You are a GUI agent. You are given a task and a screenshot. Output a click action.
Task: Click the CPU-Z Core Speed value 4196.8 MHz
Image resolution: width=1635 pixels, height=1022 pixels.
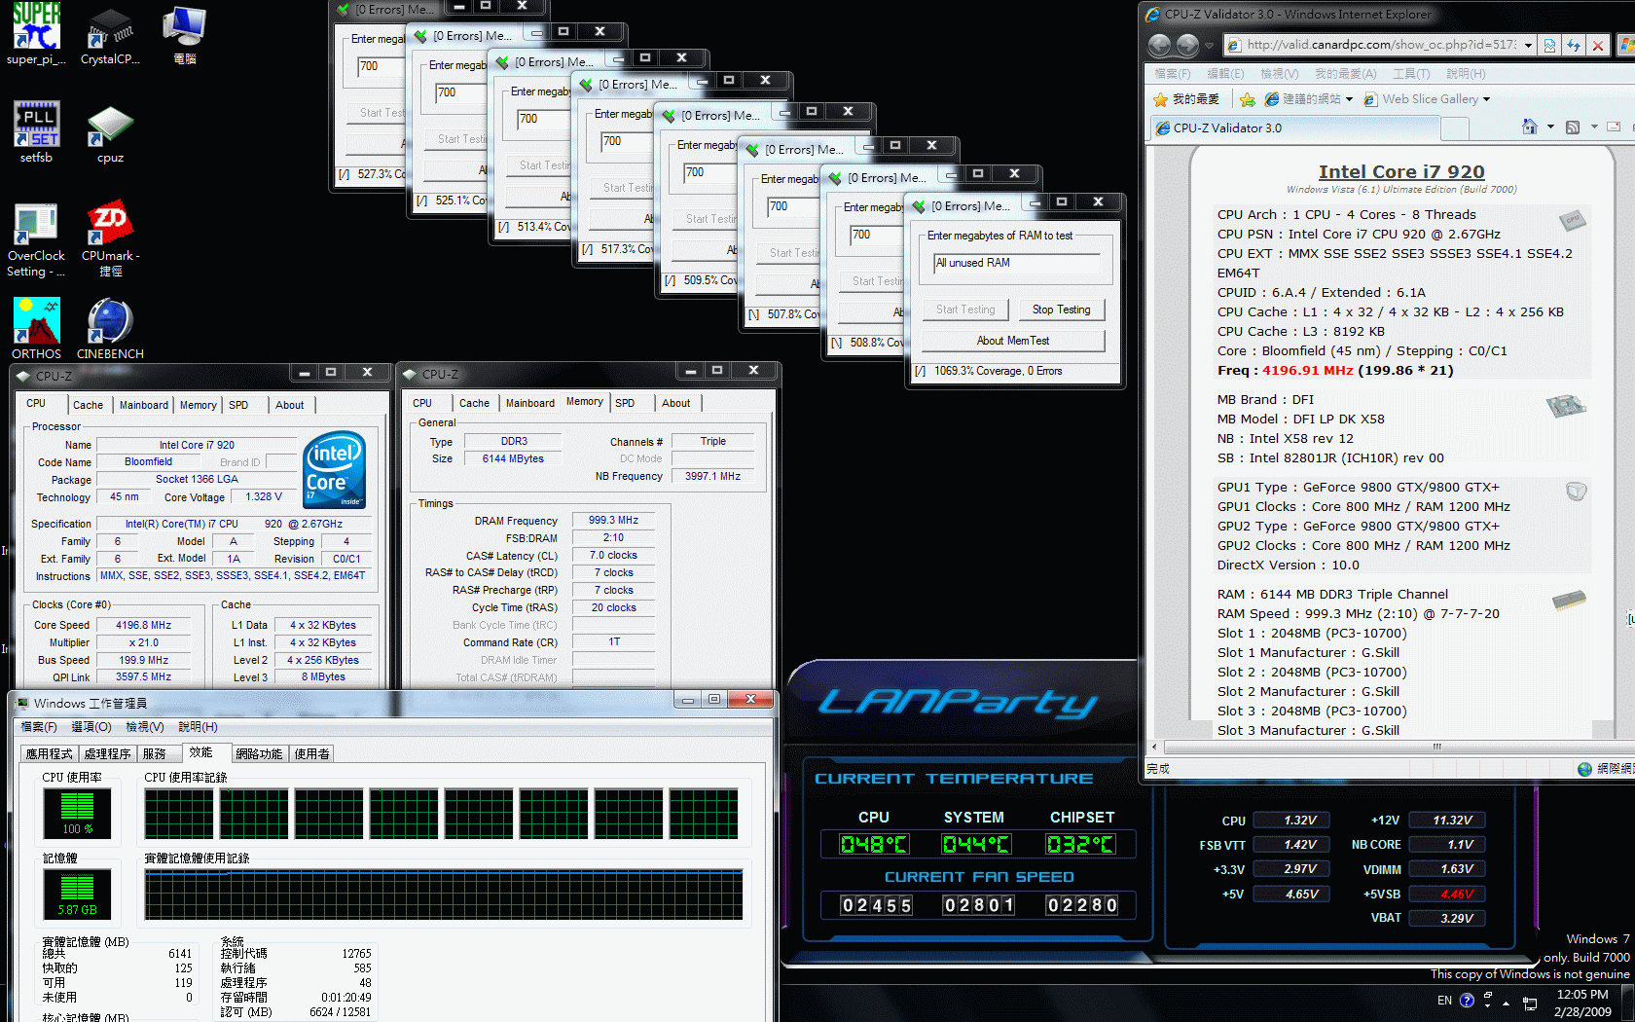(143, 625)
